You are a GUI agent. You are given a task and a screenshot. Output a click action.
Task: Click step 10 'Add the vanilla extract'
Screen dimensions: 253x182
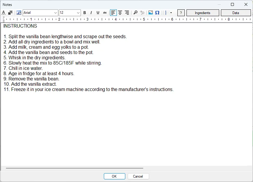[x=30, y=84]
